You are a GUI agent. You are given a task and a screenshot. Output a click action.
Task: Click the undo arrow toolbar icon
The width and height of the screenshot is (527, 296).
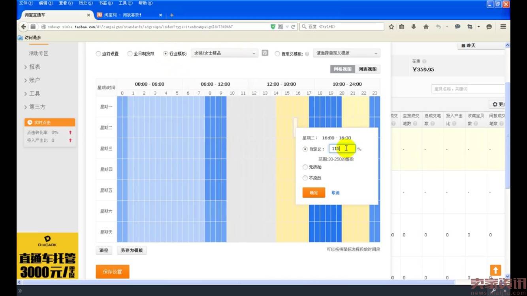pos(438,27)
